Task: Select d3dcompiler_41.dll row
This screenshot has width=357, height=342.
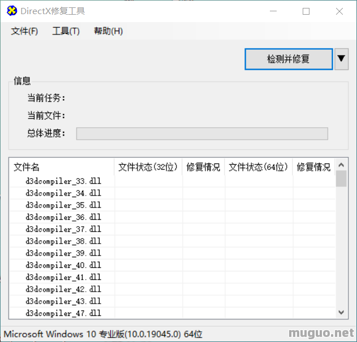Action: coord(173,278)
